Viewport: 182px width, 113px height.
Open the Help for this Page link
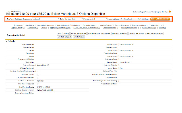point(162,12)
